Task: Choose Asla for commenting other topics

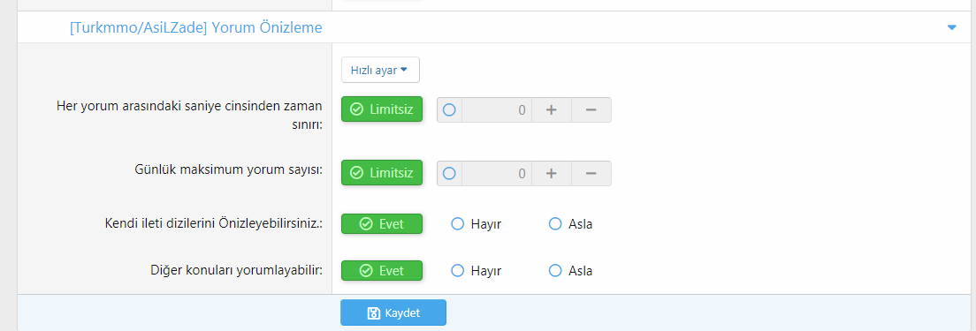Action: tap(571, 271)
